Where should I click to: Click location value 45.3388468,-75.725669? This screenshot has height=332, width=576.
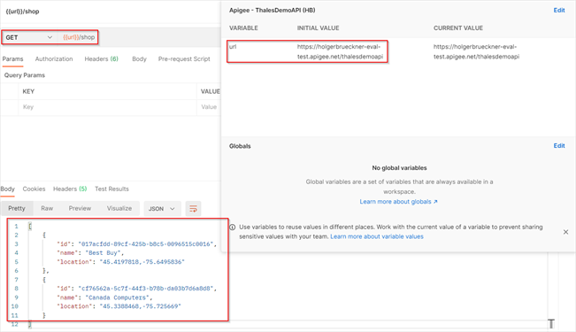coord(141,306)
